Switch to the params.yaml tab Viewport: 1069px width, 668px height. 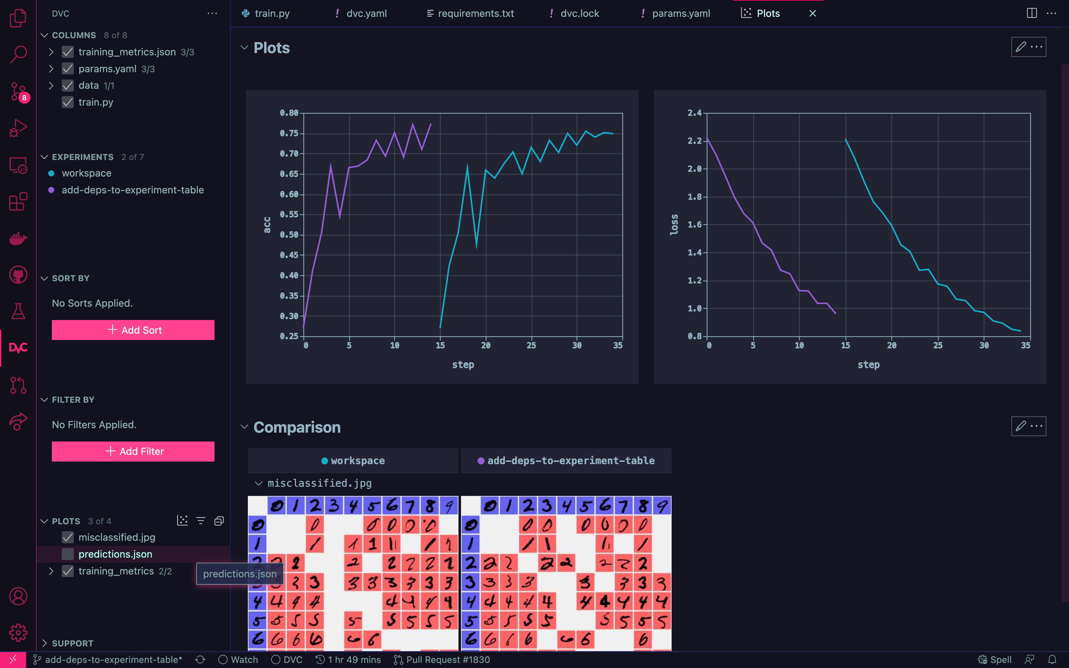681,13
